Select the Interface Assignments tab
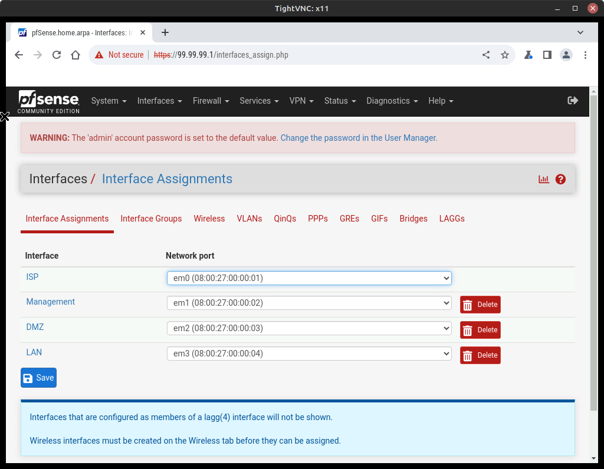The image size is (604, 469). tap(67, 219)
